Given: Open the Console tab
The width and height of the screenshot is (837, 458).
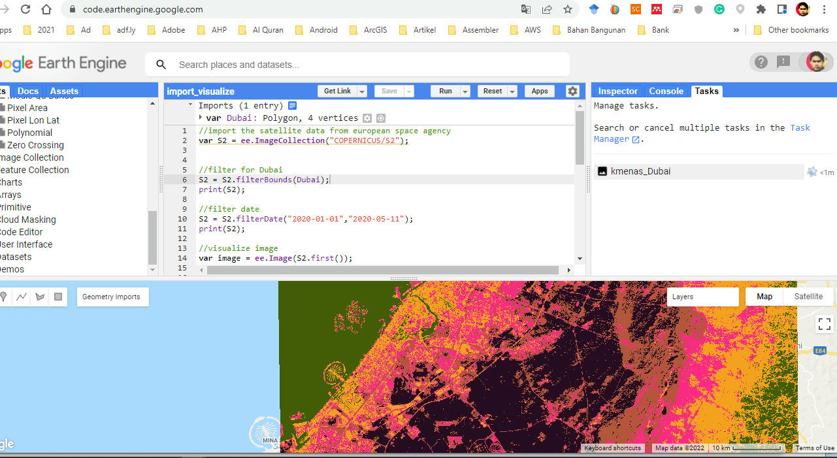Looking at the screenshot, I should (666, 91).
